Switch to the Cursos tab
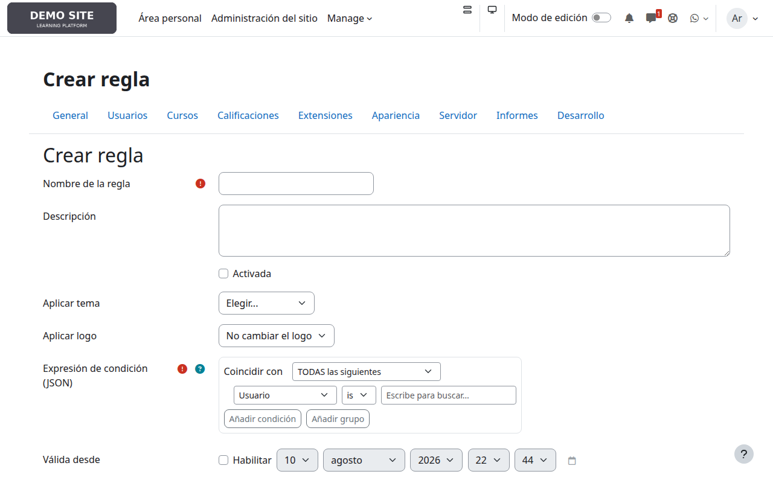This screenshot has width=773, height=483. (x=182, y=115)
